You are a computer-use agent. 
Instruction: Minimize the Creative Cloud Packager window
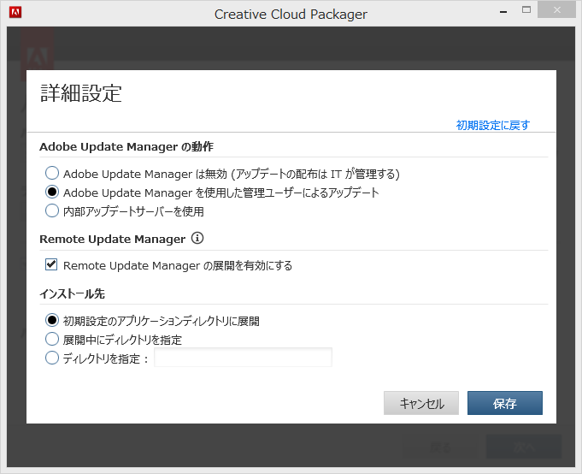click(x=503, y=11)
